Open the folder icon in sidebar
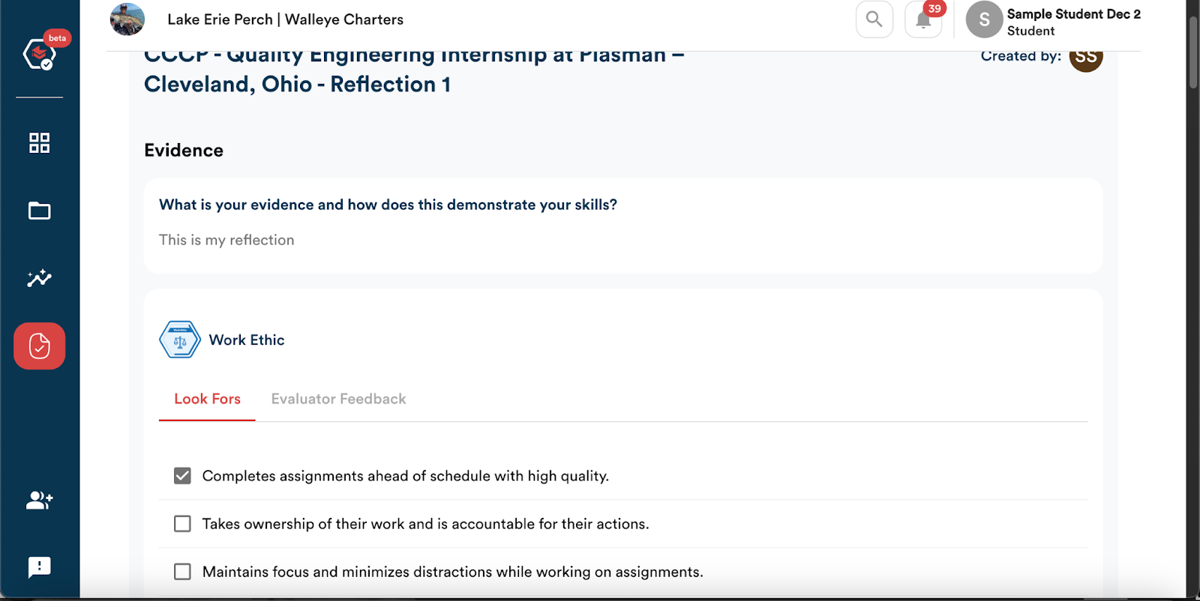1200x601 pixels. point(39,211)
